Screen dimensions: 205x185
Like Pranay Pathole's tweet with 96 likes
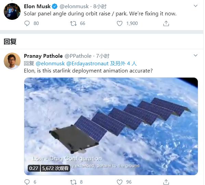pyautogui.click(x=119, y=182)
